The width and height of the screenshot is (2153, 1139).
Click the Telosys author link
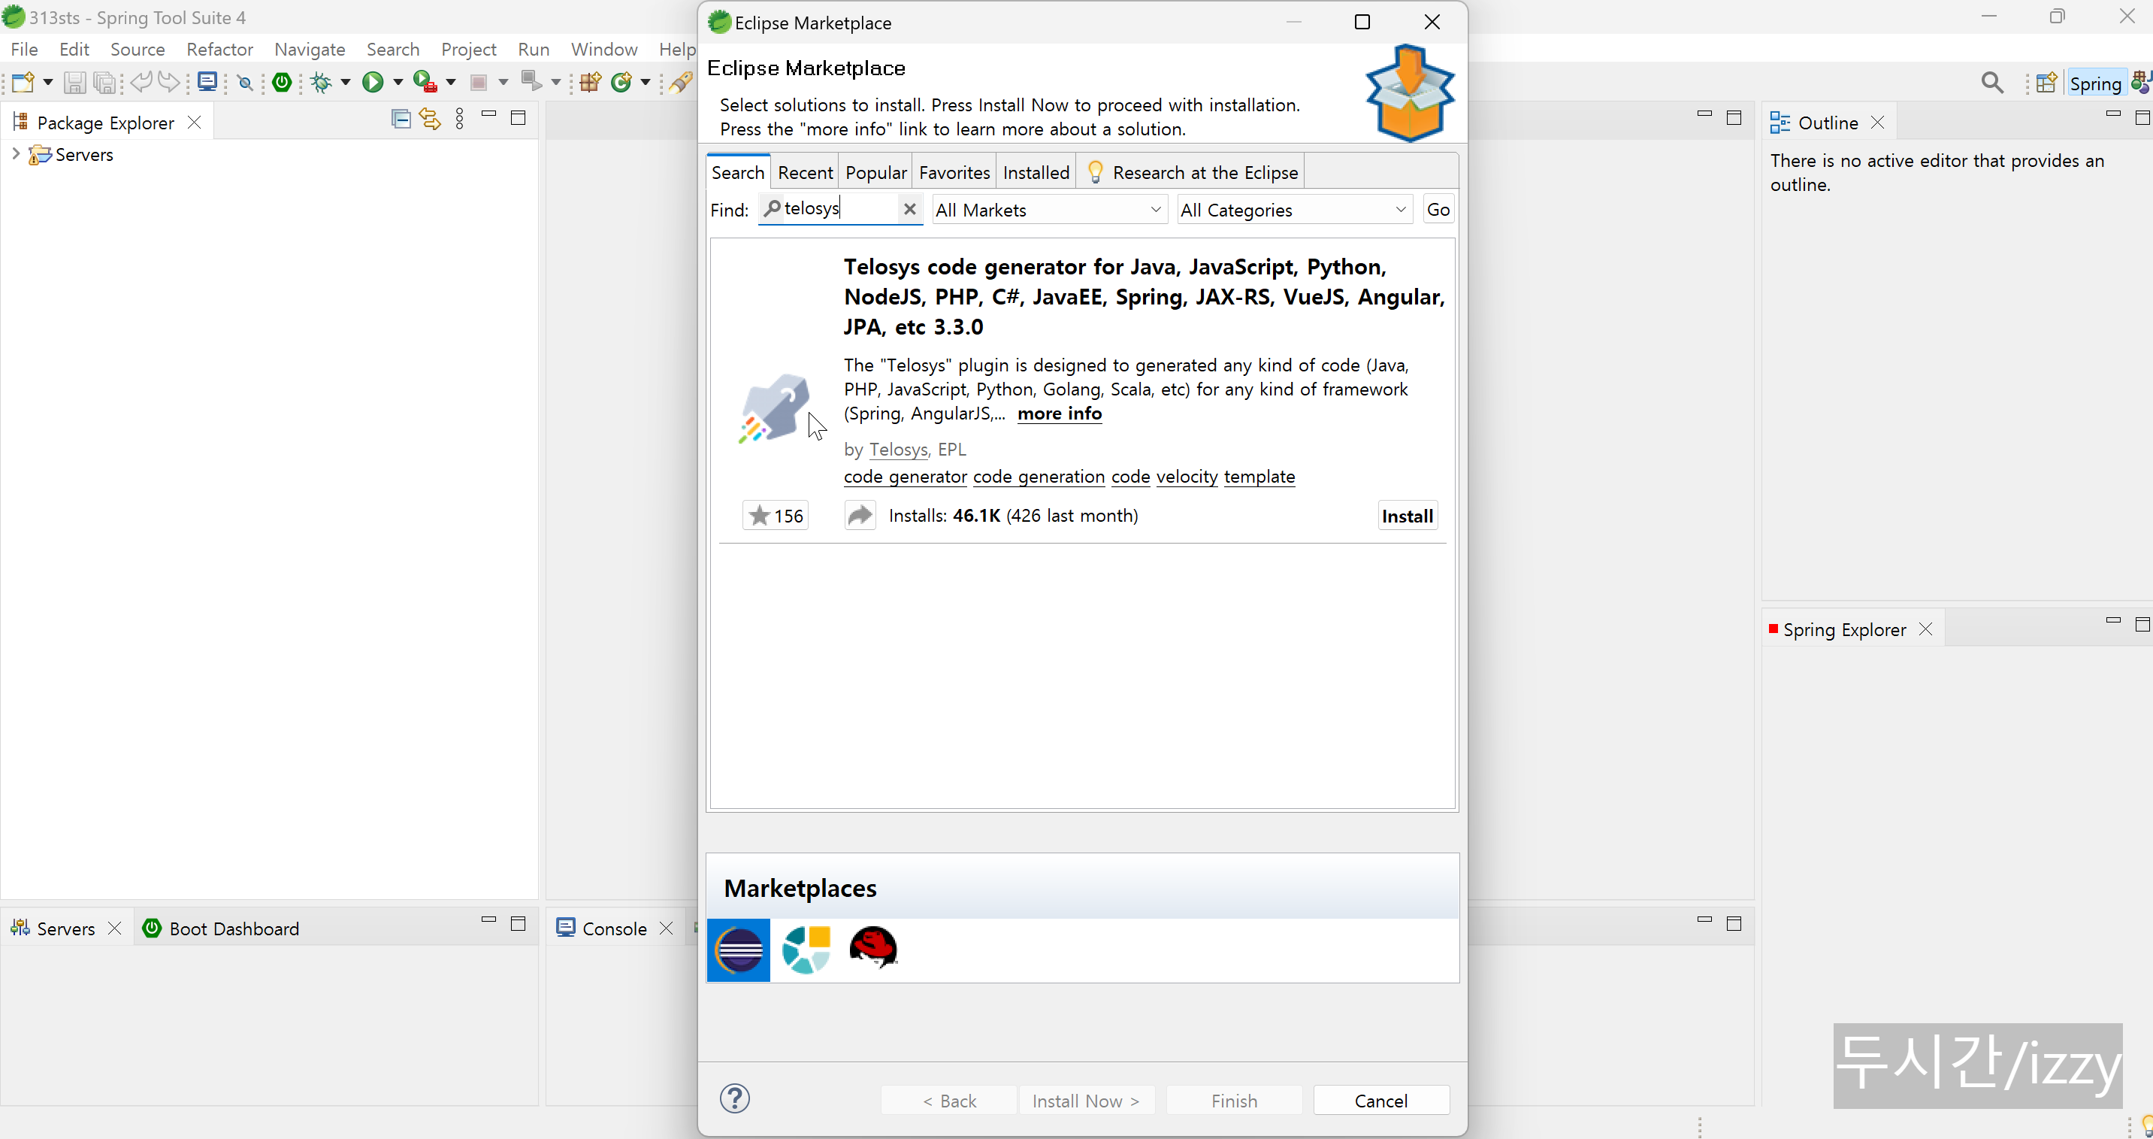pyautogui.click(x=897, y=449)
